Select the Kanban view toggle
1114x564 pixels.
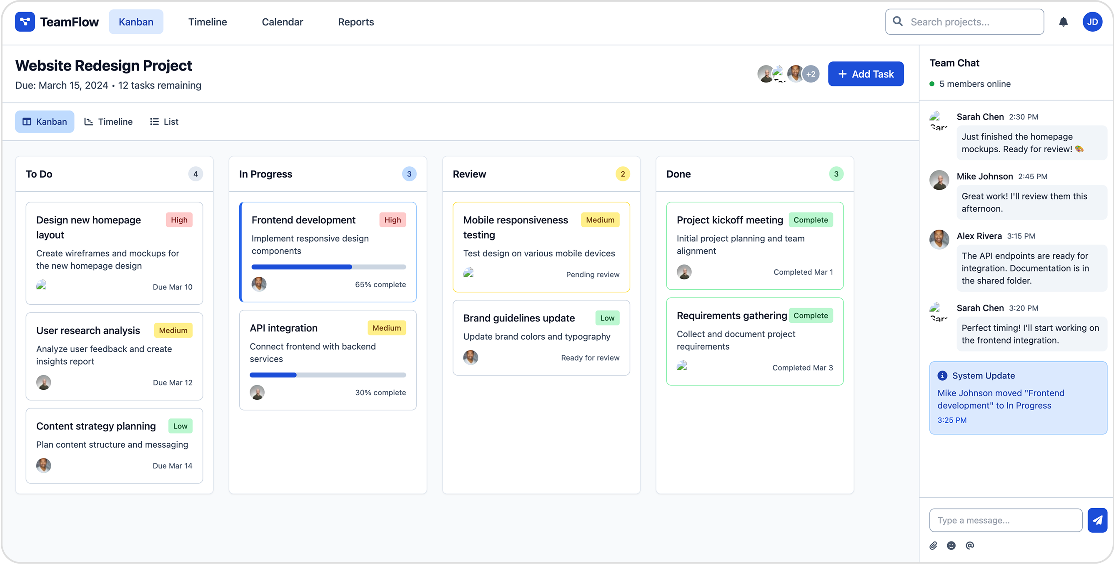point(45,122)
